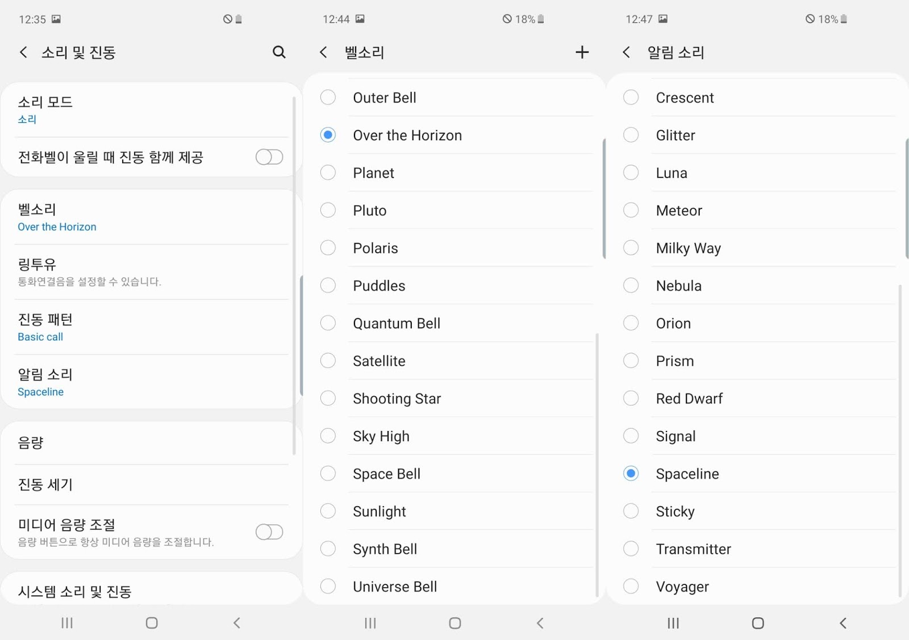This screenshot has height=640, width=909.
Task: Go back from the 벨소리 screen
Action: [323, 52]
